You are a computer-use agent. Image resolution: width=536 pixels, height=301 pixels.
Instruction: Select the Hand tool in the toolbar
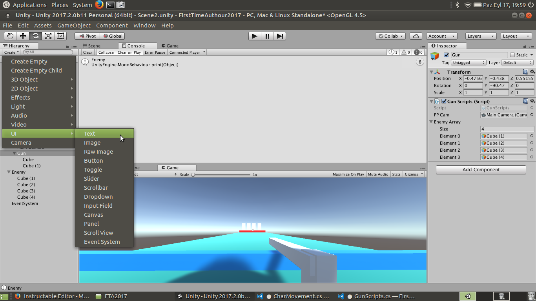tap(10, 36)
